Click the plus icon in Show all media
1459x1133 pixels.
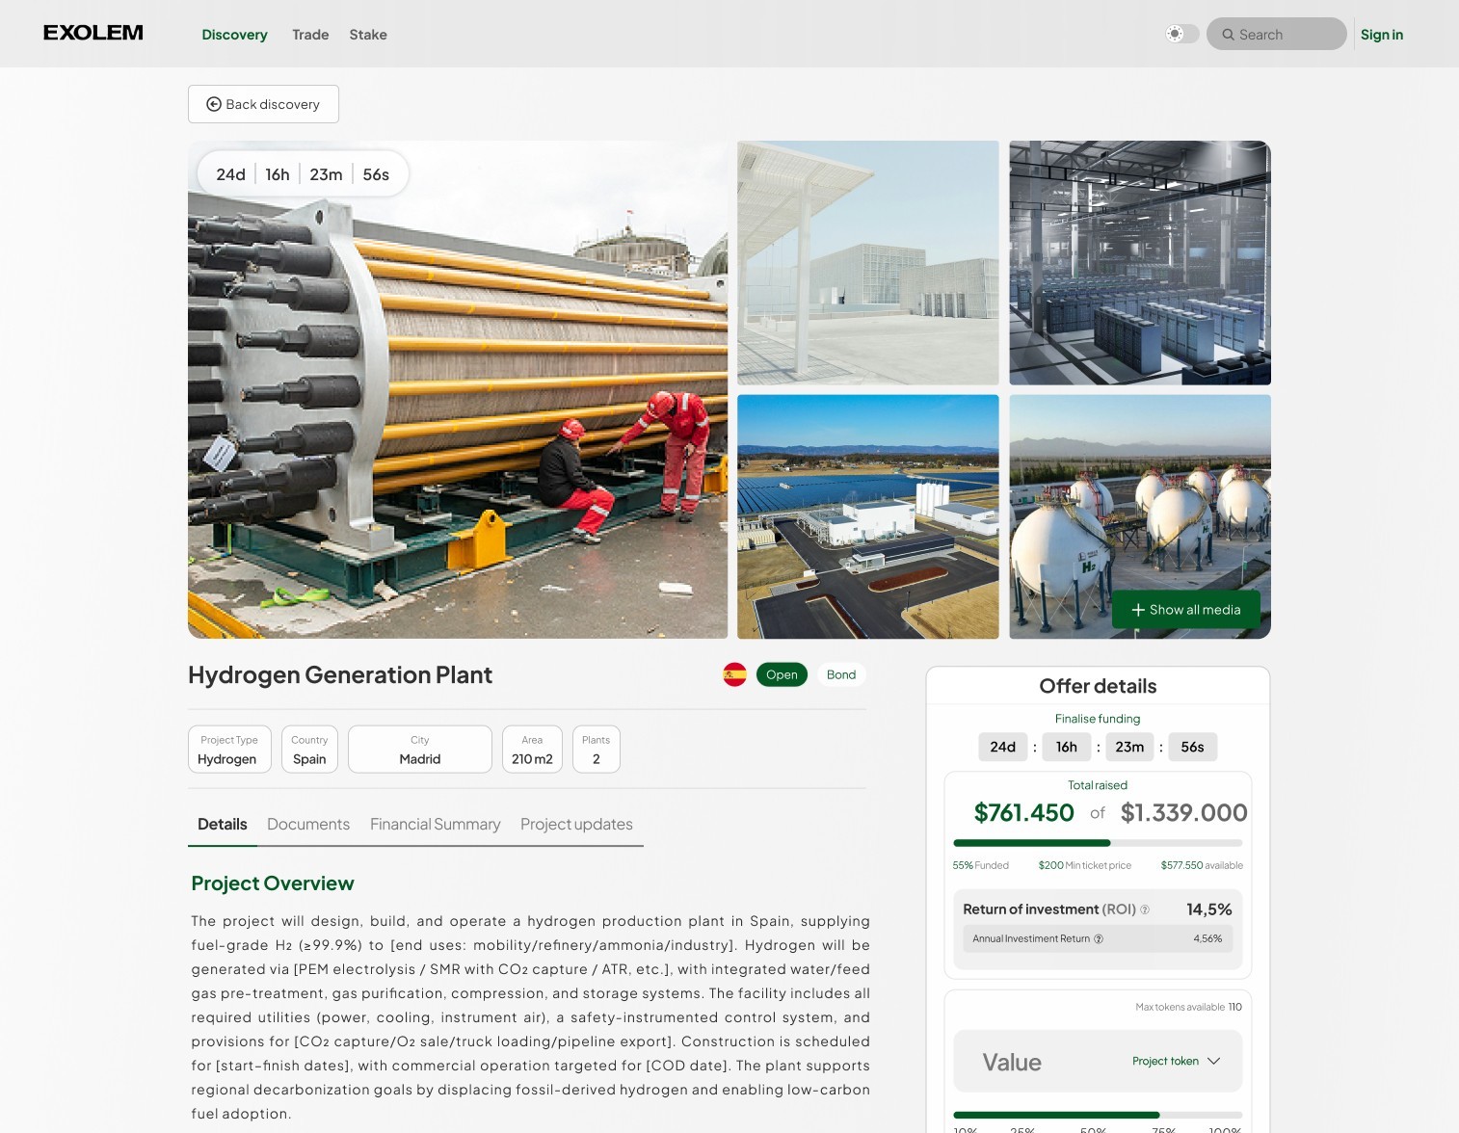(1138, 610)
